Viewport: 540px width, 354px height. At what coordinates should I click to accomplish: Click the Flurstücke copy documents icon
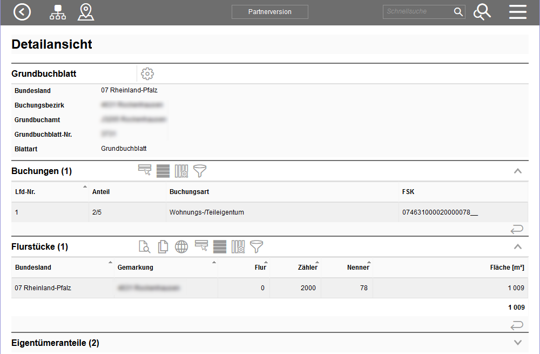tap(163, 247)
